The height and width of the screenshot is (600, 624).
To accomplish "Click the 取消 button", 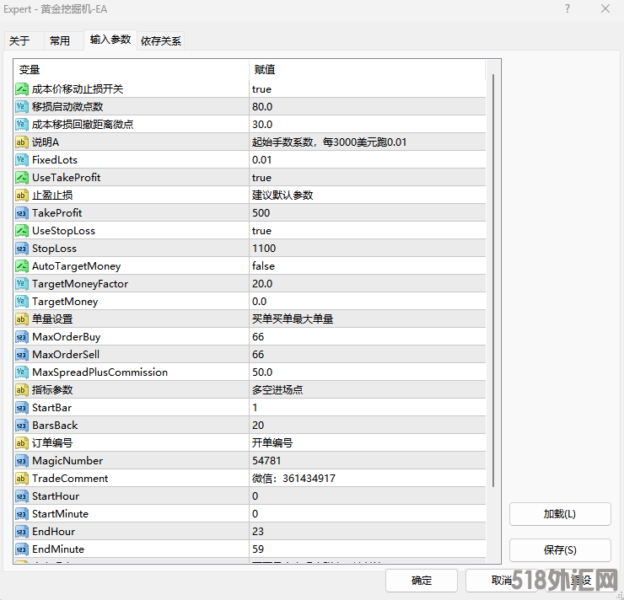I will click(502, 581).
